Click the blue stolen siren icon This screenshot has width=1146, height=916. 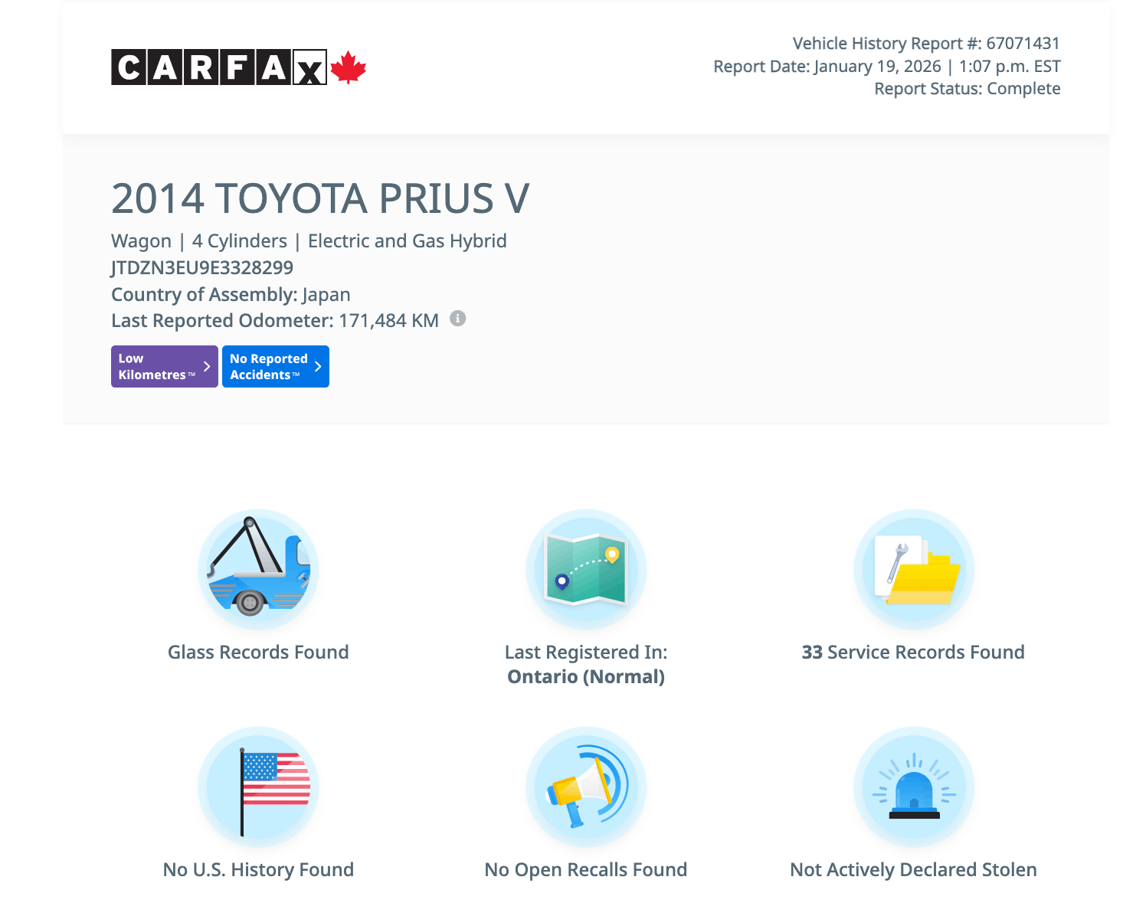[x=913, y=787]
